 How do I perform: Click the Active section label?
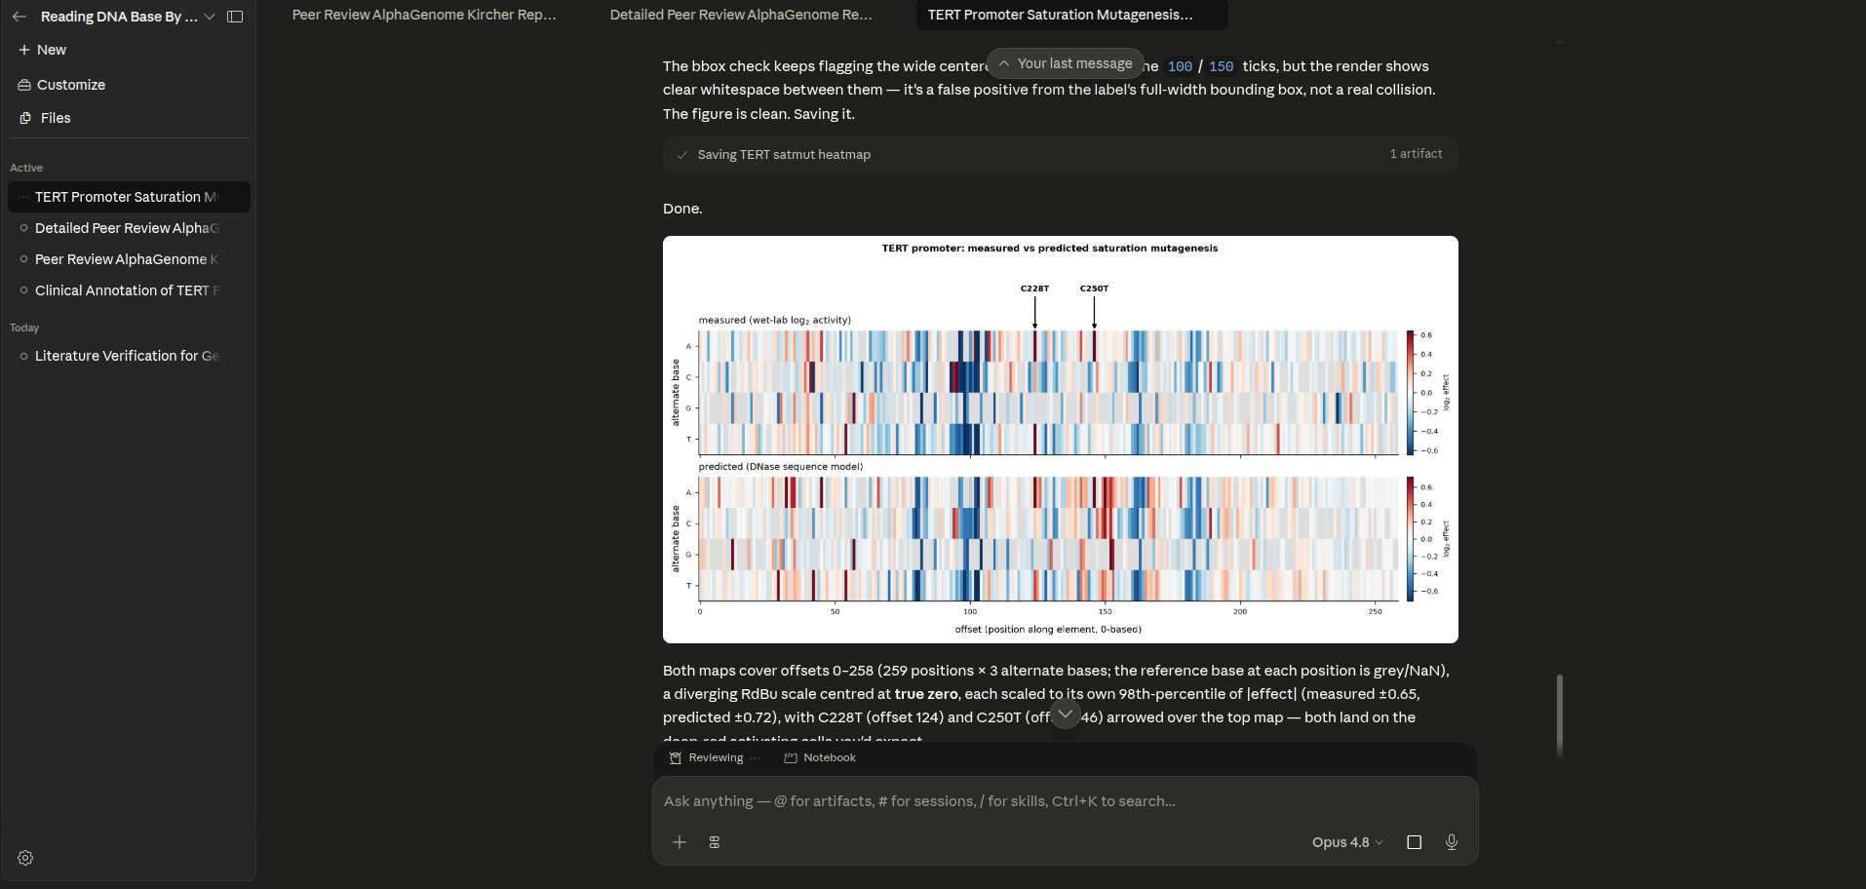pos(26,168)
